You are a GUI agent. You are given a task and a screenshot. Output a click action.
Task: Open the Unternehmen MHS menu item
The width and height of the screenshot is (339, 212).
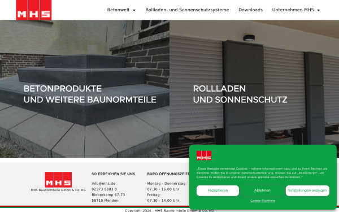point(293,10)
